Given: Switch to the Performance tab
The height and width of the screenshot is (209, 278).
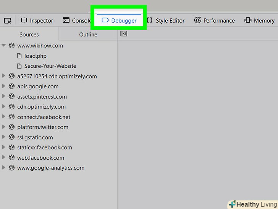Looking at the screenshot, I should (x=214, y=20).
